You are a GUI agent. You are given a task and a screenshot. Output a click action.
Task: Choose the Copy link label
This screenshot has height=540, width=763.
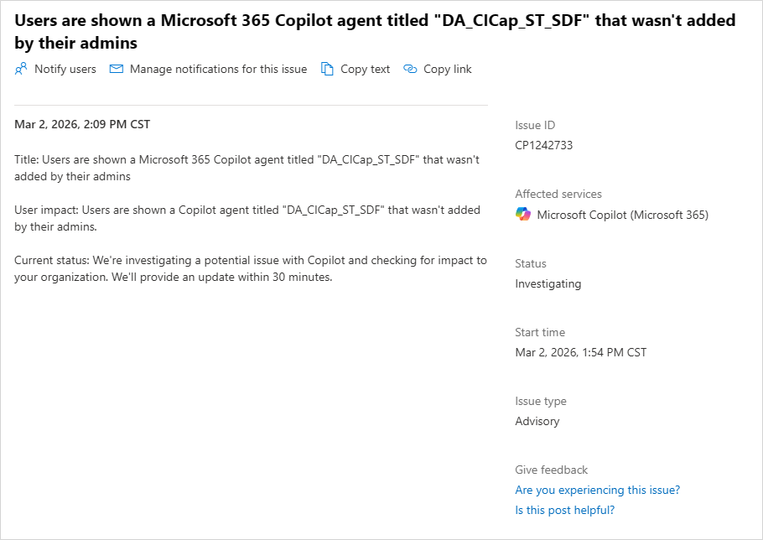point(447,70)
